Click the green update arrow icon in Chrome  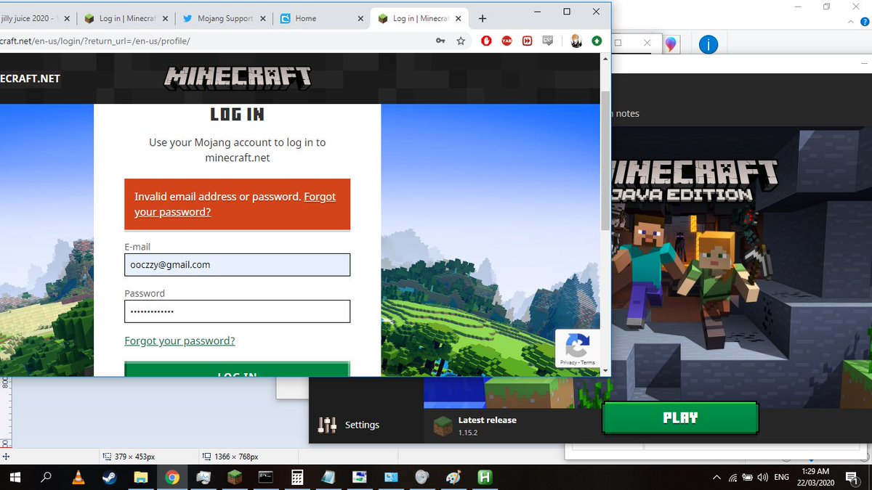(597, 41)
